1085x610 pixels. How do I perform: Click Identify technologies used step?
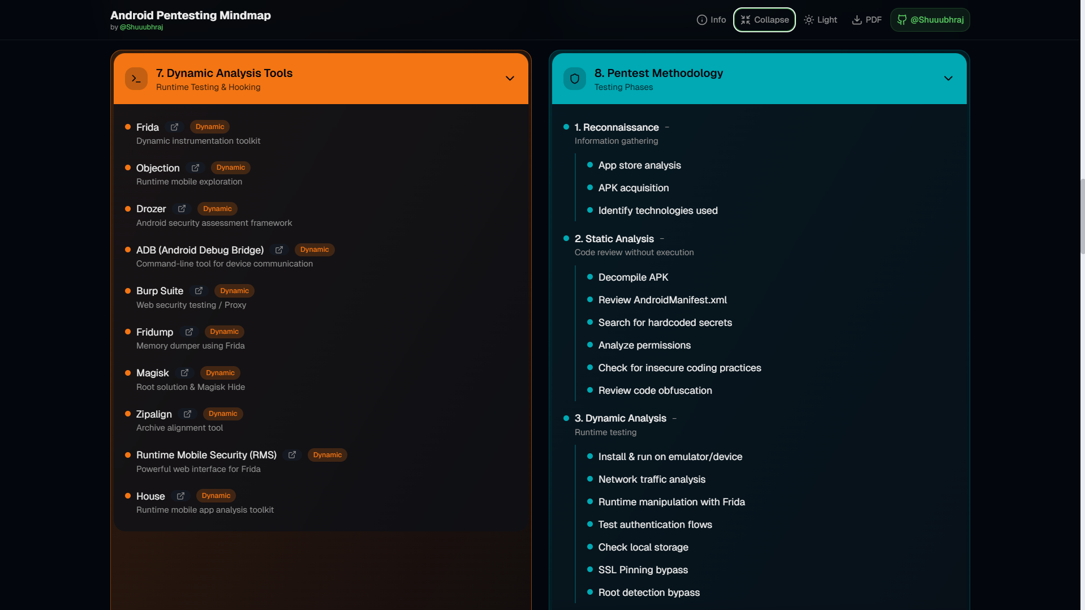pos(658,211)
